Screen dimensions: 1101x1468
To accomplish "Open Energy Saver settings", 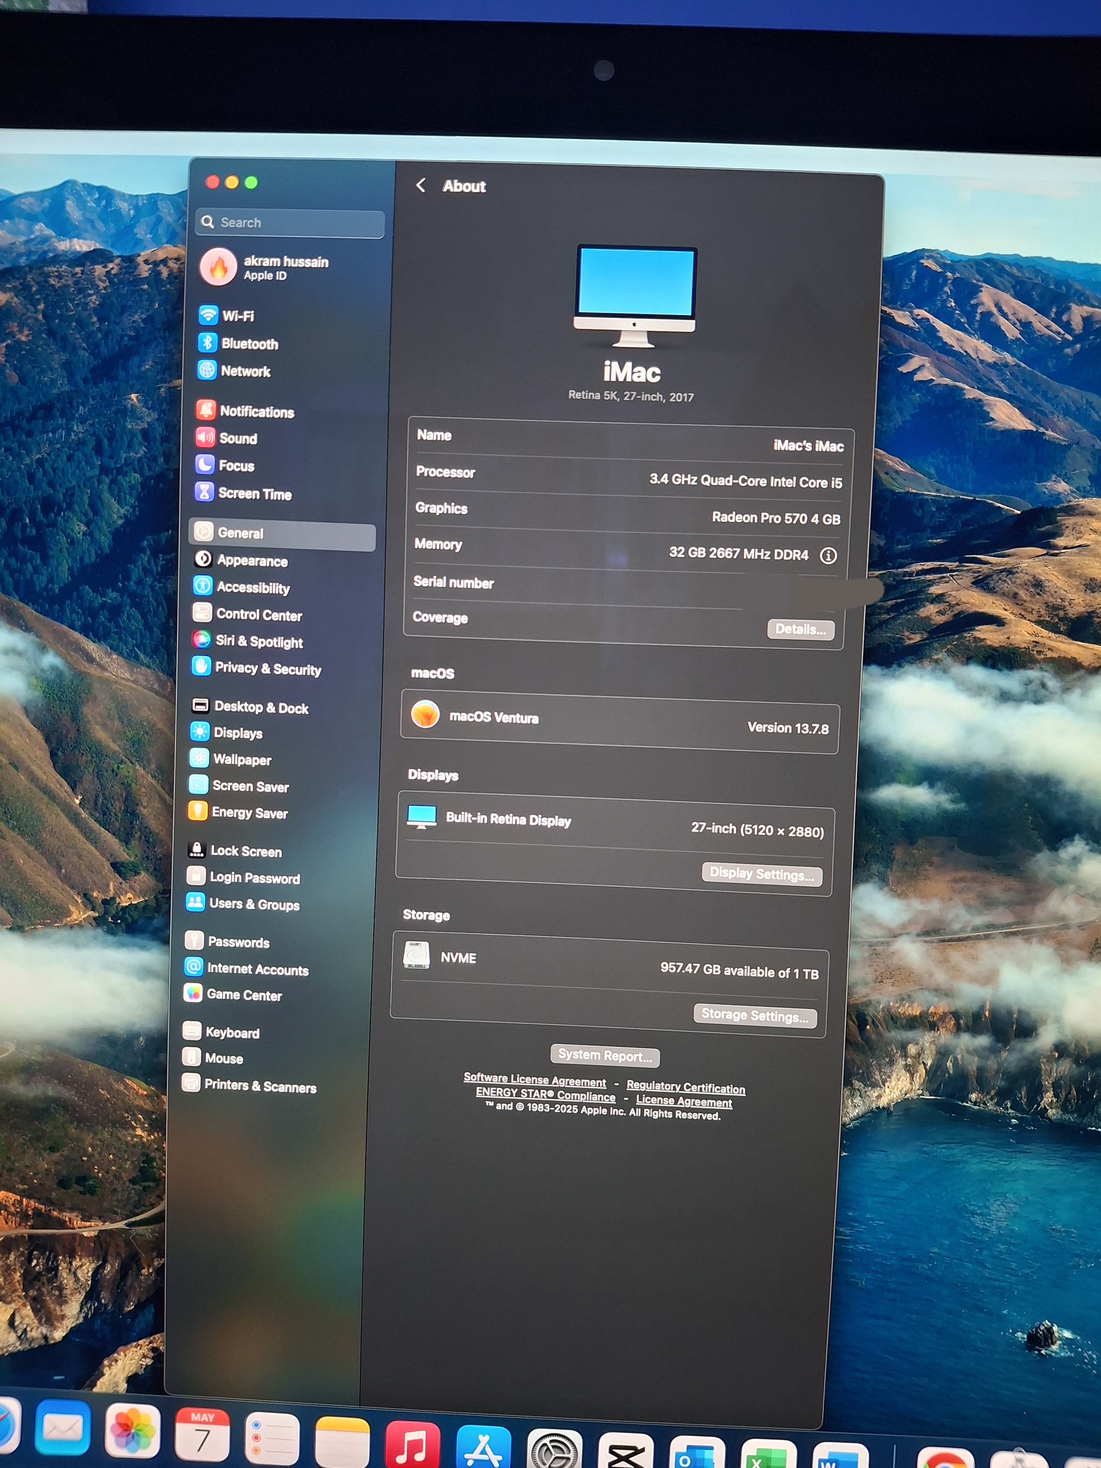I will click(238, 812).
